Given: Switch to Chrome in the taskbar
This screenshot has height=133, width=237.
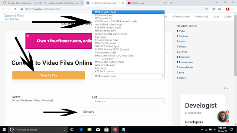Looking at the screenshot, I should (115, 130).
